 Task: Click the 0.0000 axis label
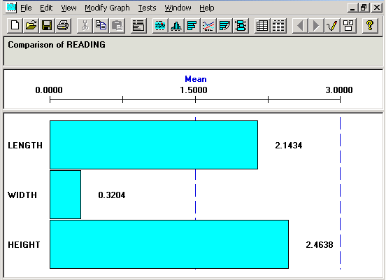click(49, 90)
